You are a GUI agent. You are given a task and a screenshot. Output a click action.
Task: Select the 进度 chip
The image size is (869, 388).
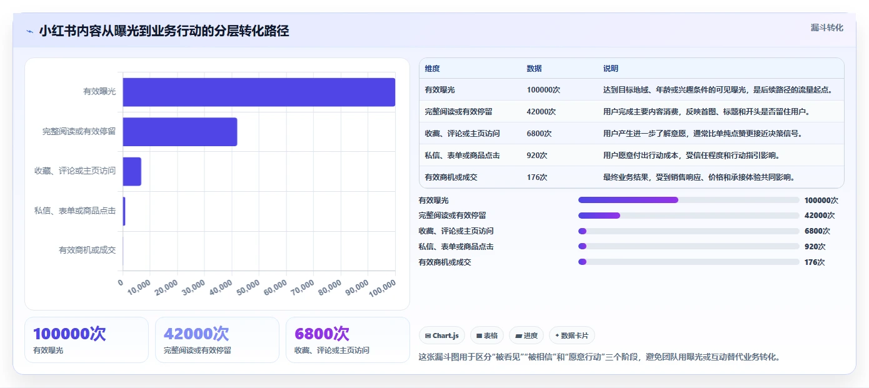click(x=526, y=336)
